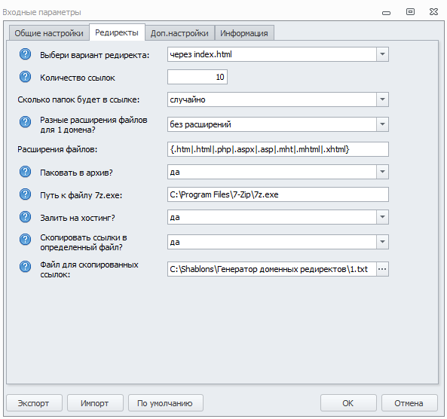Expand the 'Паковать в архив?' dropdown arrow
The image size is (447, 419).
tap(382, 172)
